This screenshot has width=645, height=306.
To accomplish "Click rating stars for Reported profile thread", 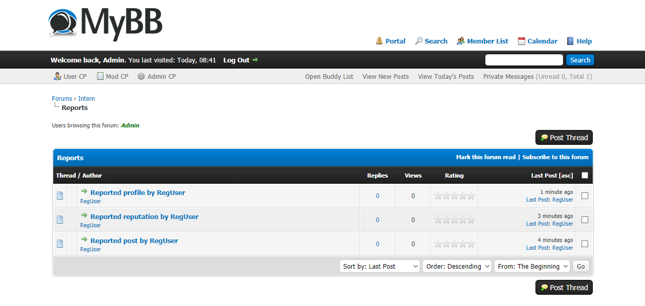I will [455, 195].
